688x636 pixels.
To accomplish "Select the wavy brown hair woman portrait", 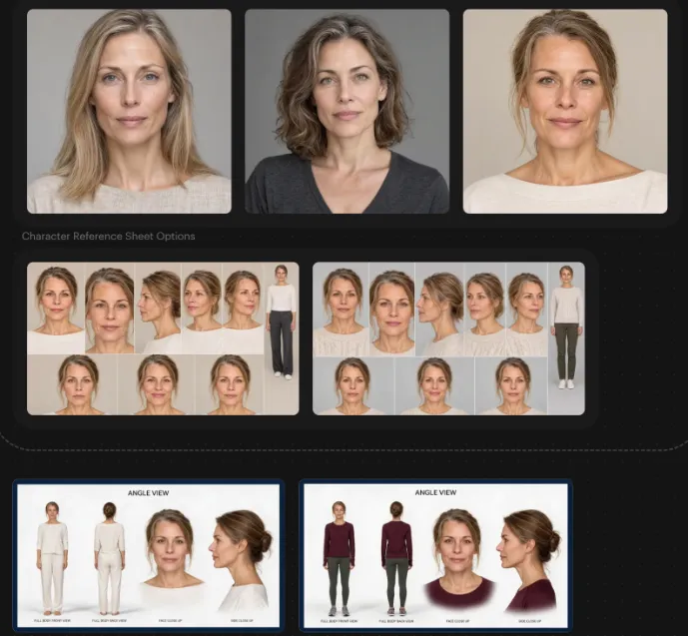I will tap(347, 112).
